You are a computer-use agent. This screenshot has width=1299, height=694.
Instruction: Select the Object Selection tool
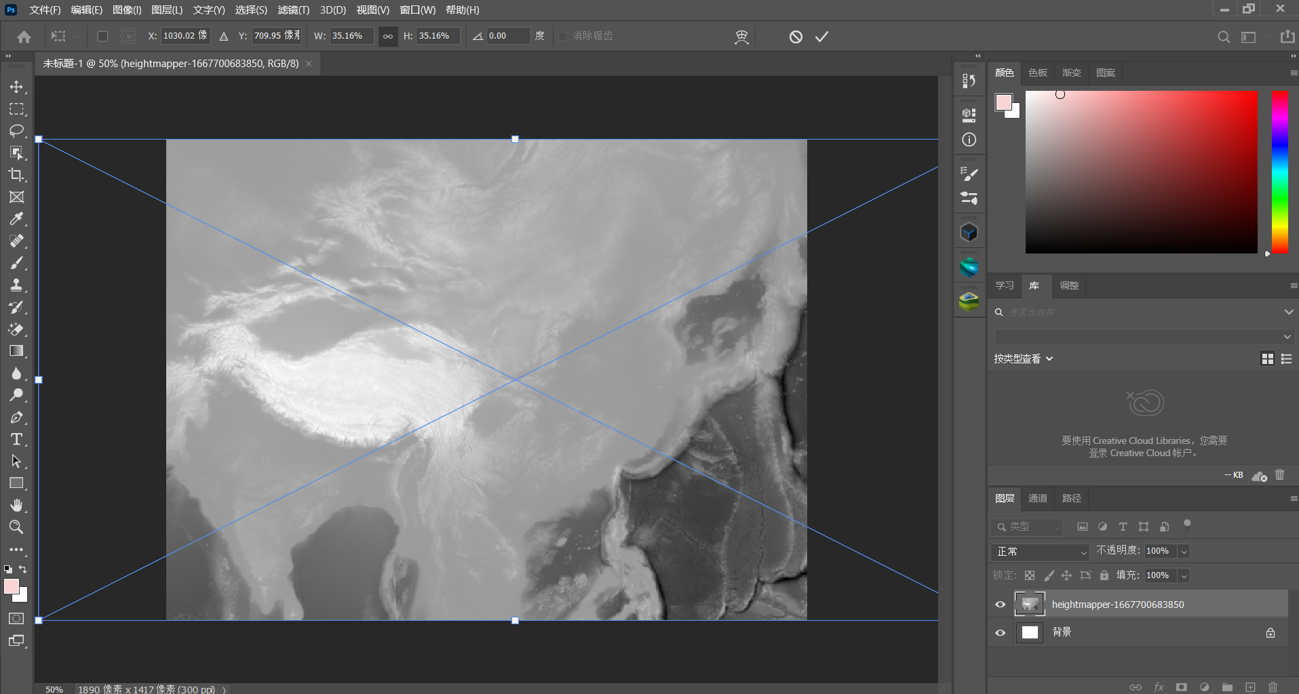point(16,153)
